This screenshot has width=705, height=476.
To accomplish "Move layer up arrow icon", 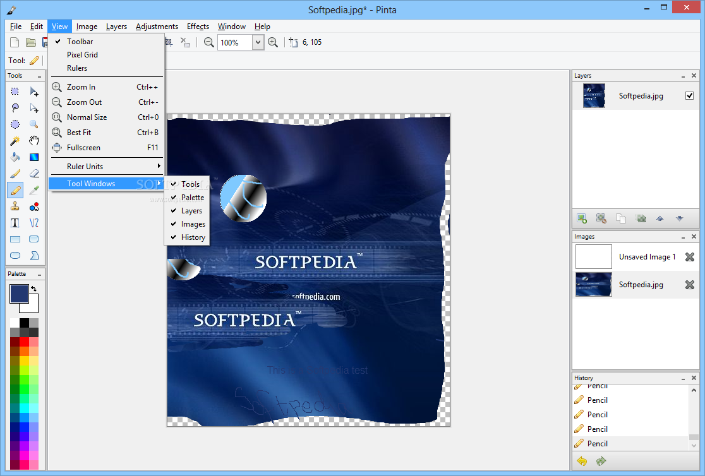I will 660,218.
